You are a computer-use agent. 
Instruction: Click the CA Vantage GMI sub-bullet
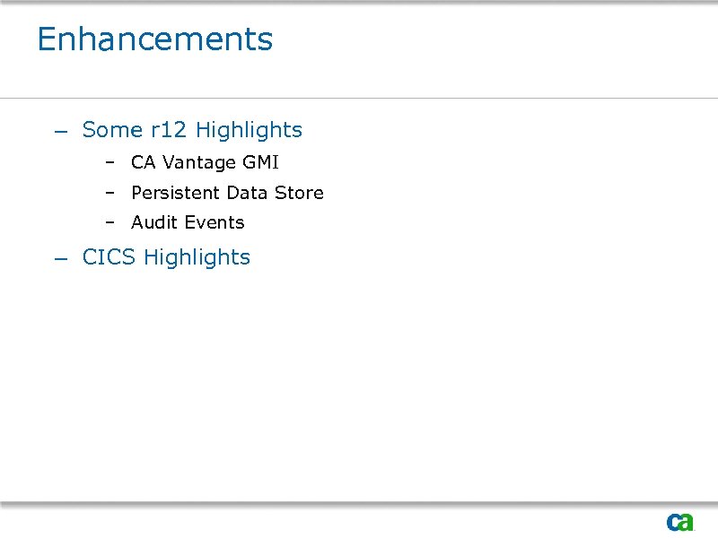(205, 163)
